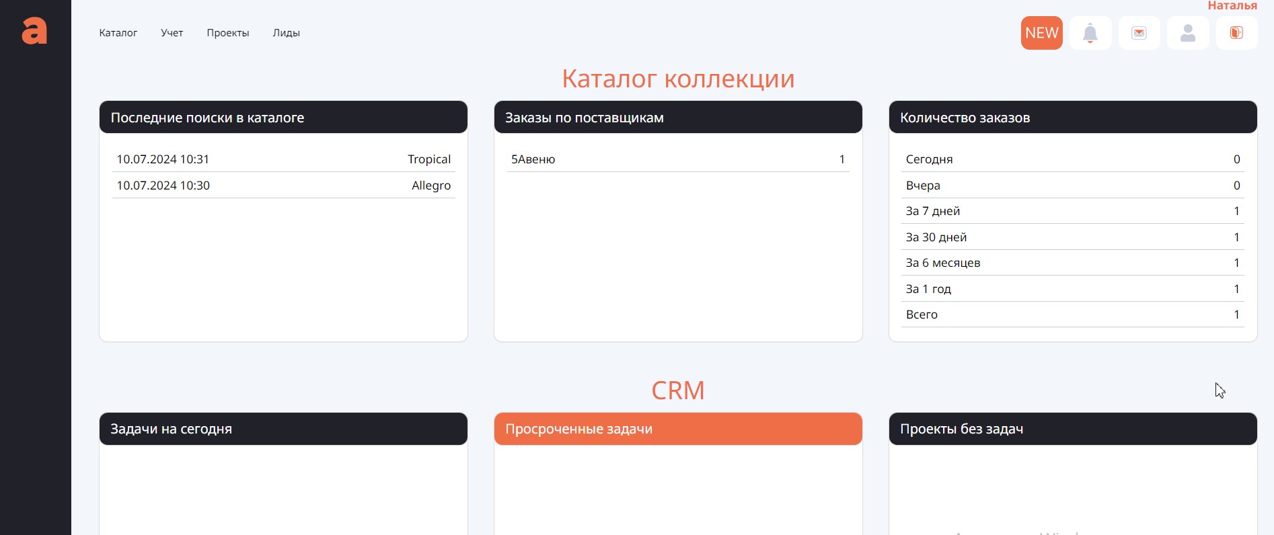
Task: Select the Allegro recent search entry
Action: [430, 186]
